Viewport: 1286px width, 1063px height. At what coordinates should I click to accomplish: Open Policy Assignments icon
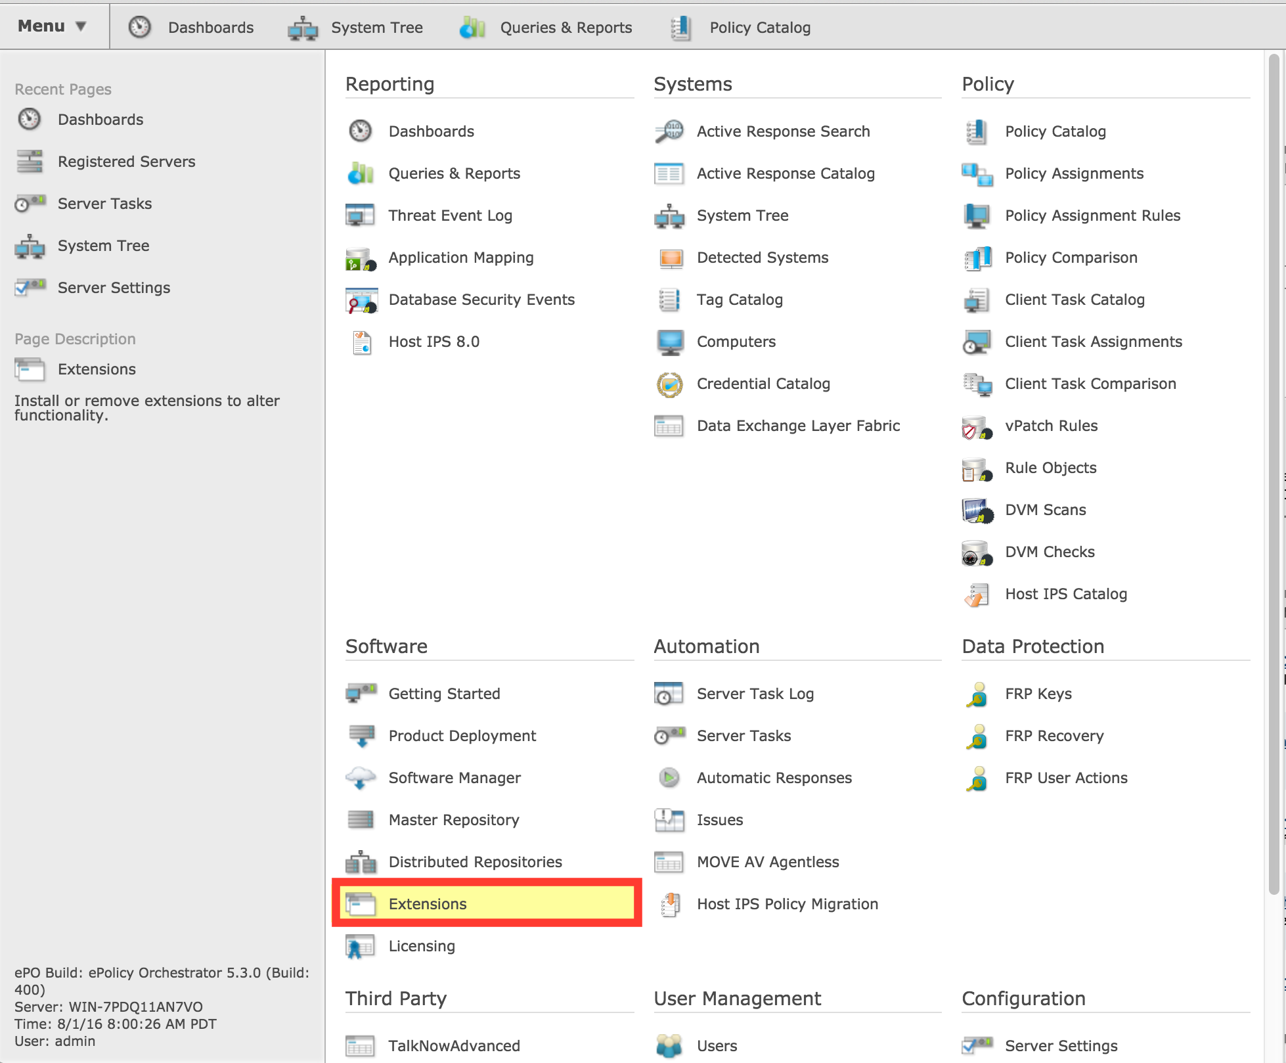[977, 174]
